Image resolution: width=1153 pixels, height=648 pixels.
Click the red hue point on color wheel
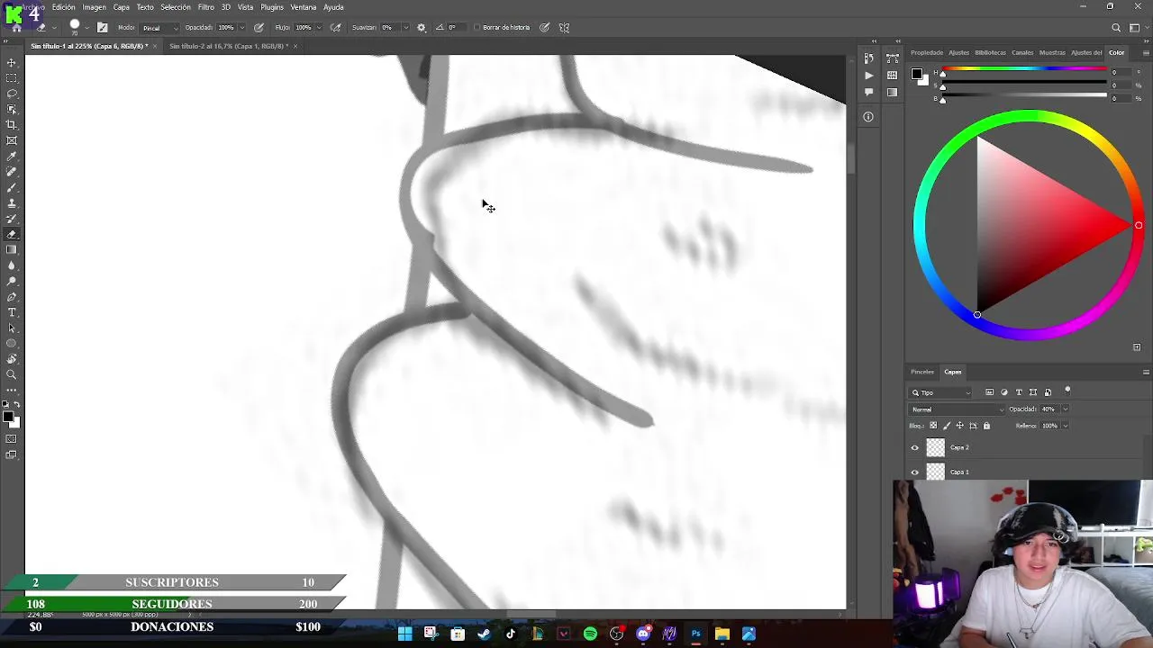pos(1139,226)
